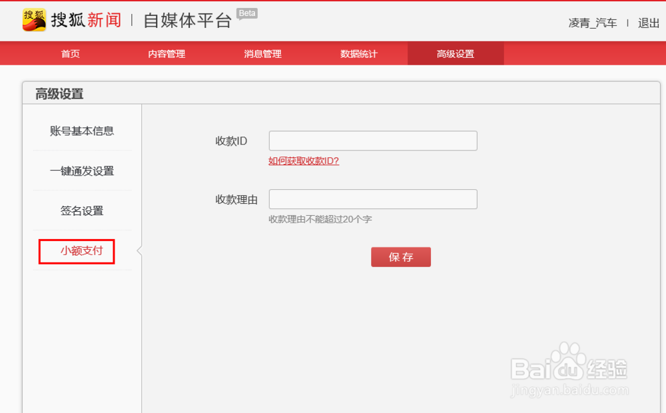The image size is (666, 413).
Task: Click the 保存 save button
Action: pos(401,256)
